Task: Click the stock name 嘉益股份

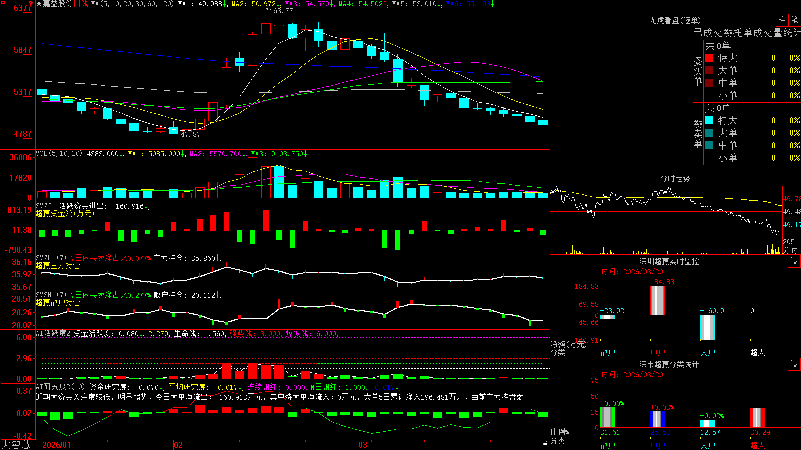Action: coord(58,4)
